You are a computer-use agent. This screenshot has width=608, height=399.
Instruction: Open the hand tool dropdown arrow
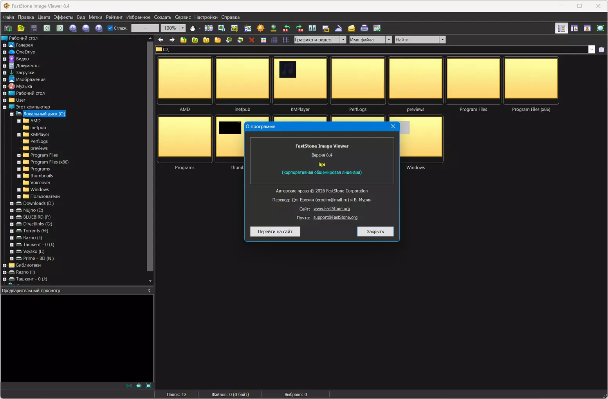pyautogui.click(x=200, y=28)
